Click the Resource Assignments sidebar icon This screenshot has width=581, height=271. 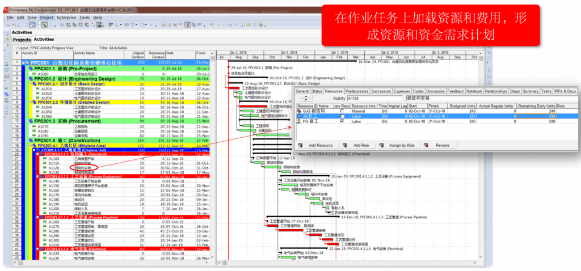click(x=6, y=100)
